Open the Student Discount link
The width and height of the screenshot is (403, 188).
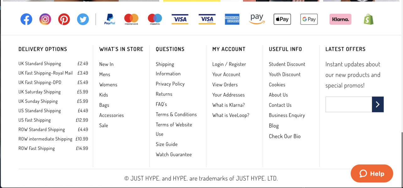pos(287,64)
